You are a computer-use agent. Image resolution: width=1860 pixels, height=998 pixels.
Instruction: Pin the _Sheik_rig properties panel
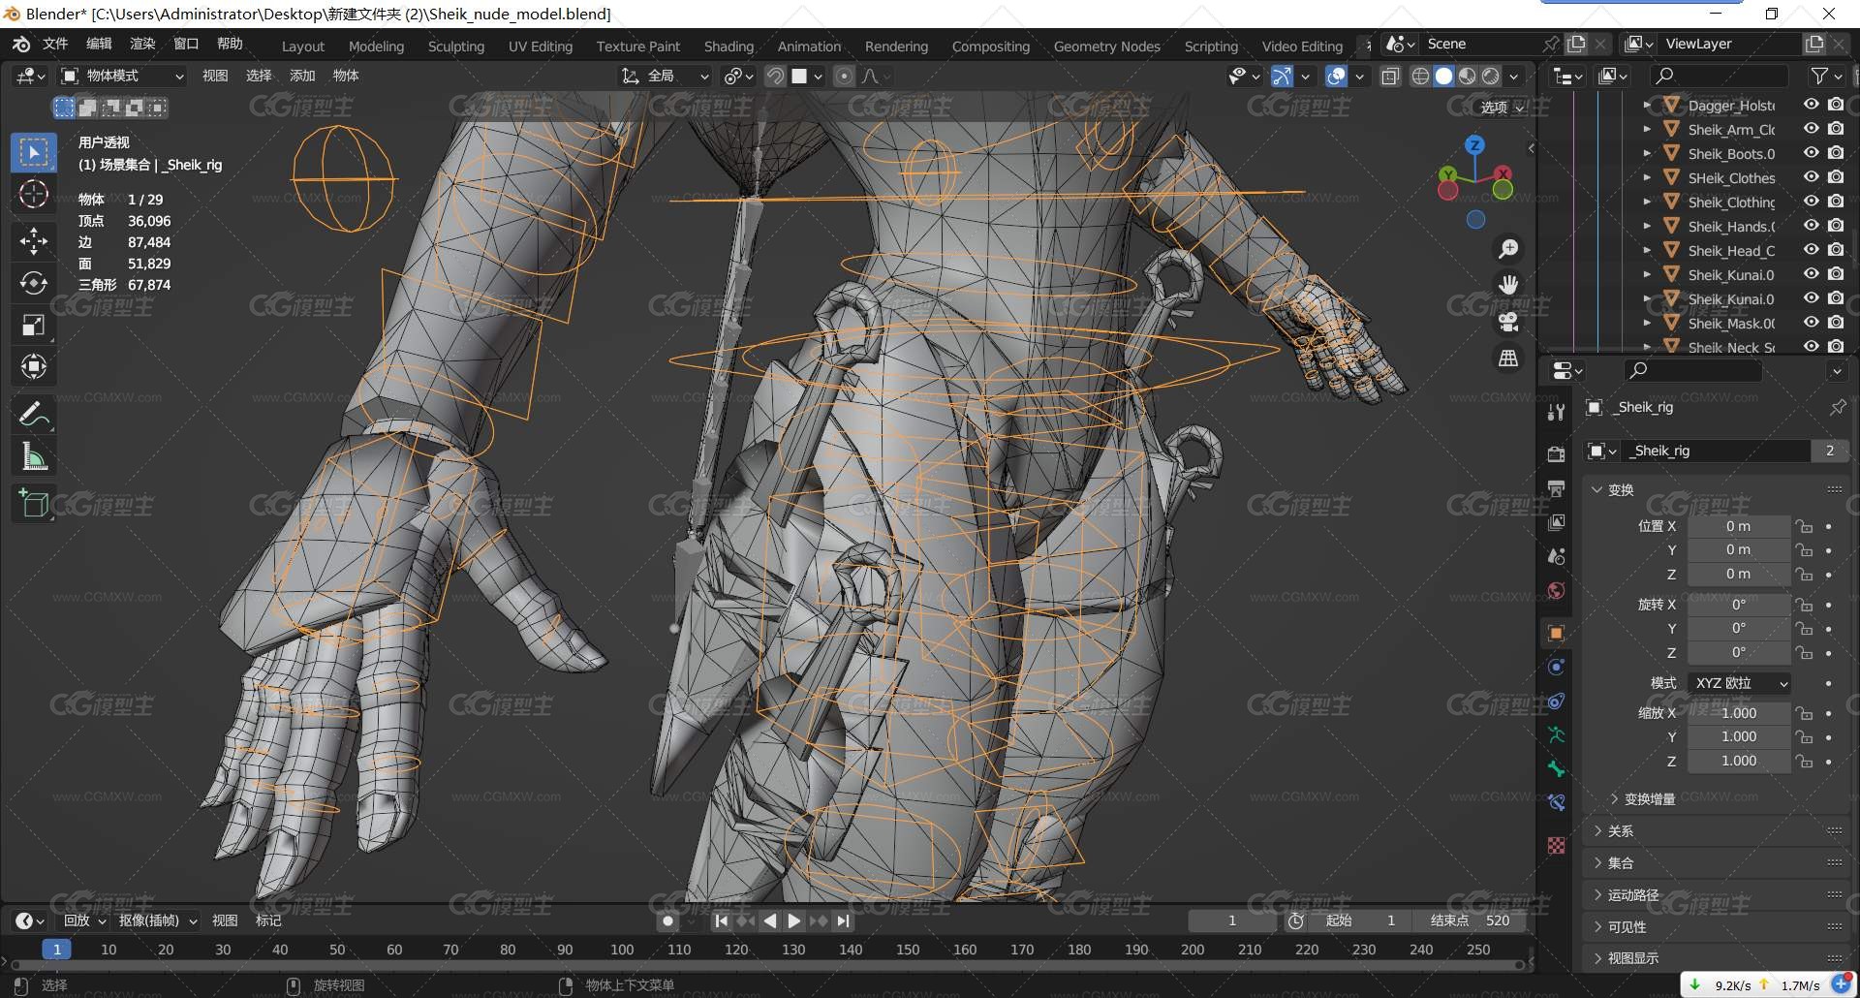click(x=1837, y=408)
